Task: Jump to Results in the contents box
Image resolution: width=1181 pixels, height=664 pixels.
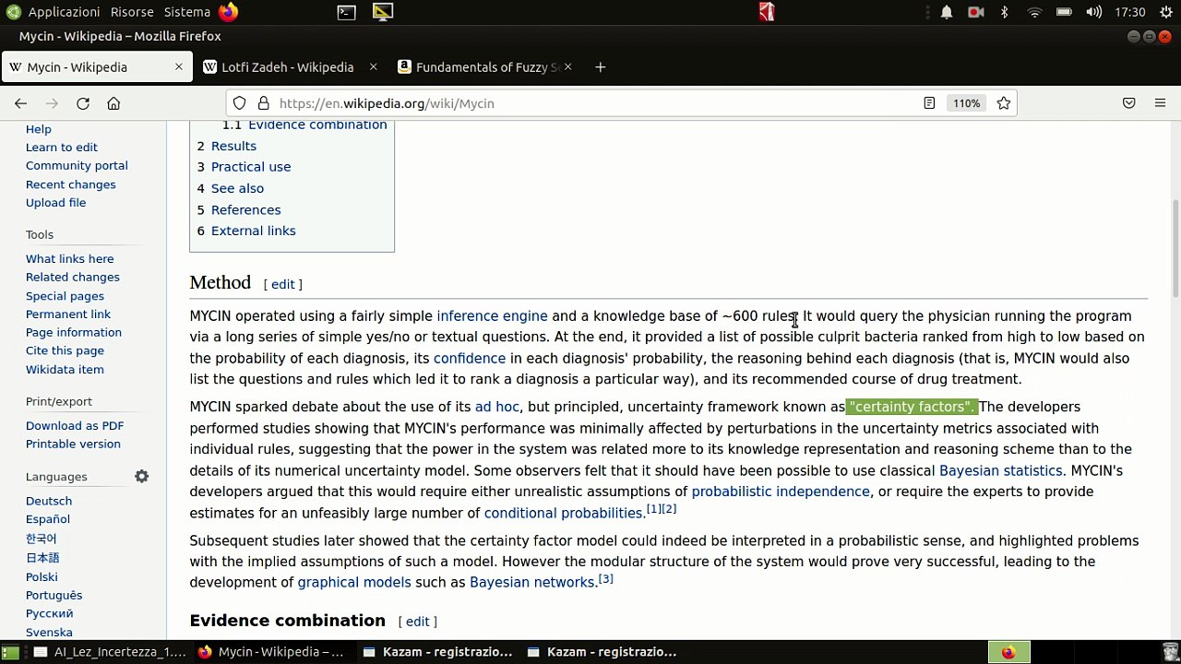Action: pos(233,146)
